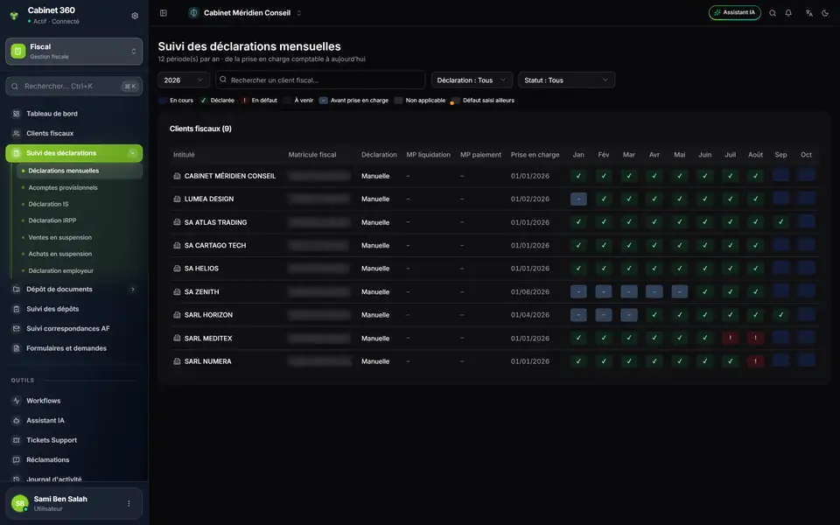Open the language translation icon
The width and height of the screenshot is (840, 525).
[x=808, y=13]
